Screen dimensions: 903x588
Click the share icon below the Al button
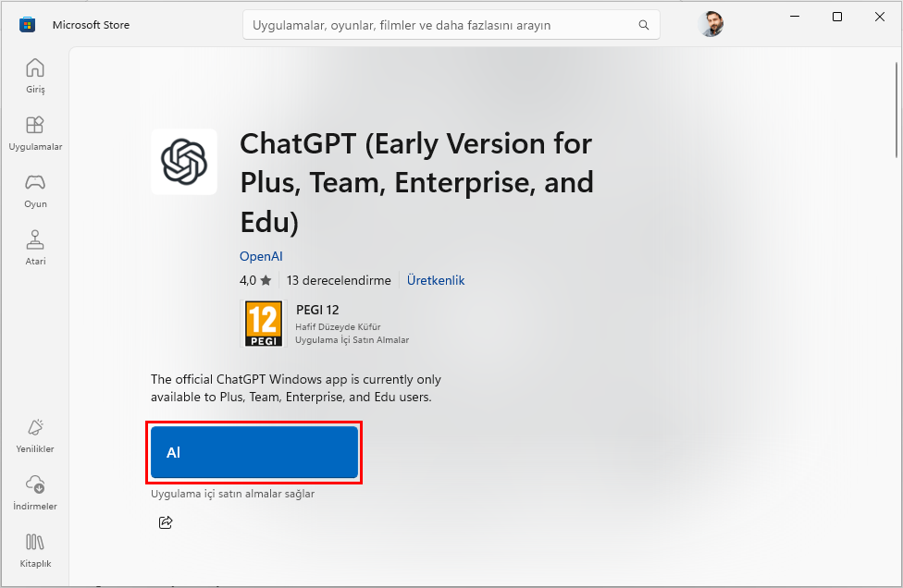pos(166,522)
